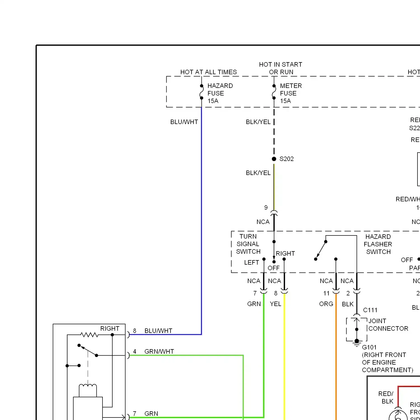Select the resistor symbol in the RIGHT relay box
Screen dimensions: 420x420
(x=89, y=335)
